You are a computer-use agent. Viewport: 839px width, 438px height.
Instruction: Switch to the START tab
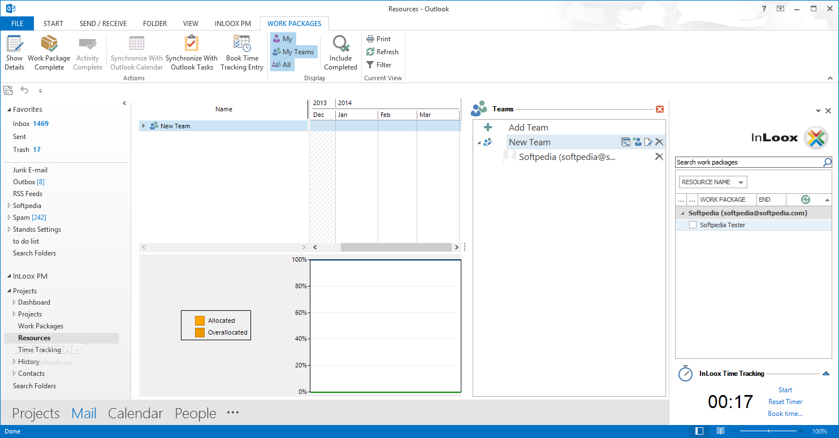[53, 24]
